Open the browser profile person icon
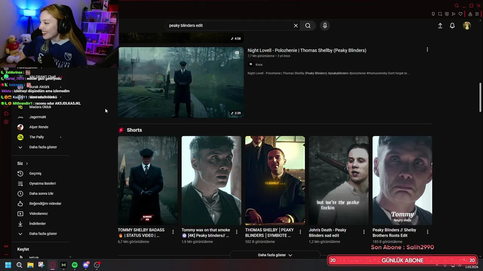483x271 pixels. [470, 14]
